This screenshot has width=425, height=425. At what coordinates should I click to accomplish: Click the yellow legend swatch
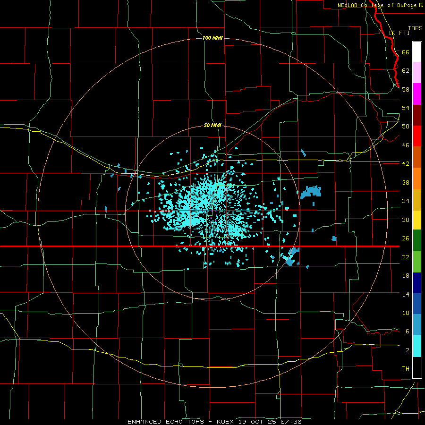417,220
